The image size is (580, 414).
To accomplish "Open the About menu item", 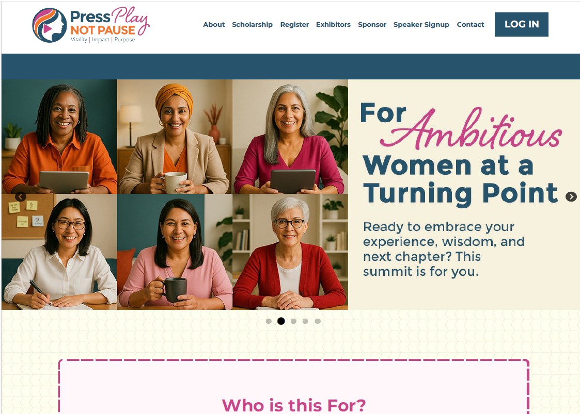I will pos(214,24).
